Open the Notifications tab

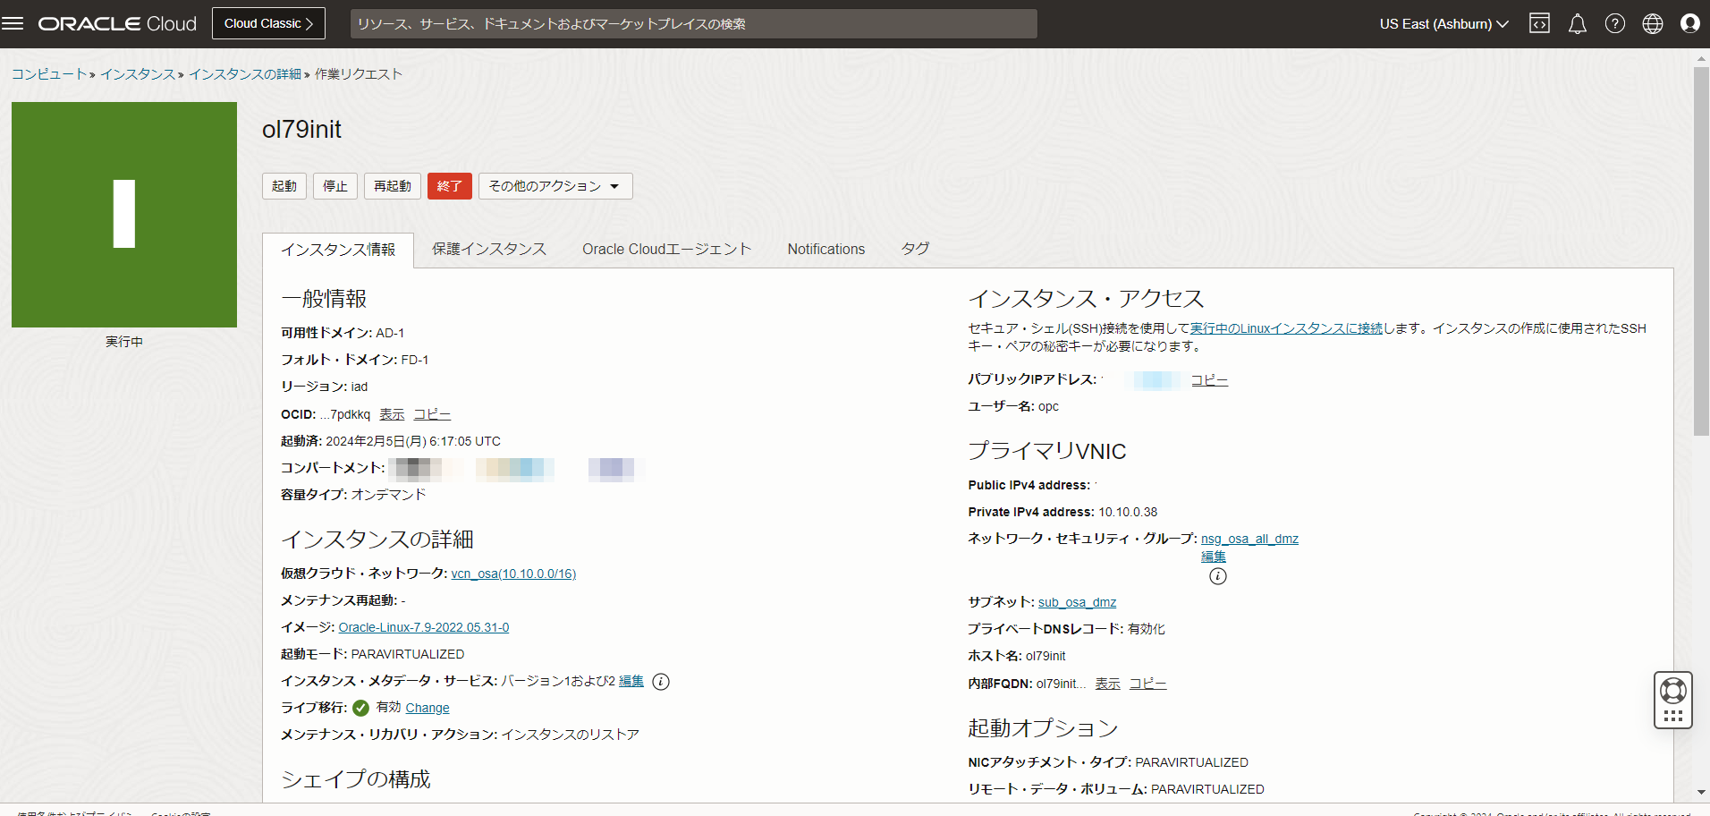[x=826, y=250]
